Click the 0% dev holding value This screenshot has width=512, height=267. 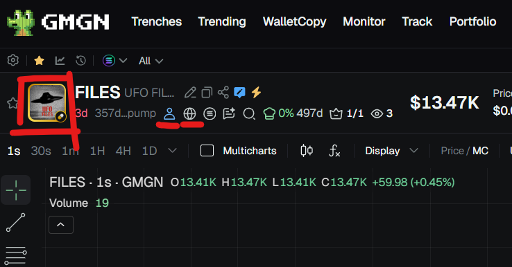287,113
